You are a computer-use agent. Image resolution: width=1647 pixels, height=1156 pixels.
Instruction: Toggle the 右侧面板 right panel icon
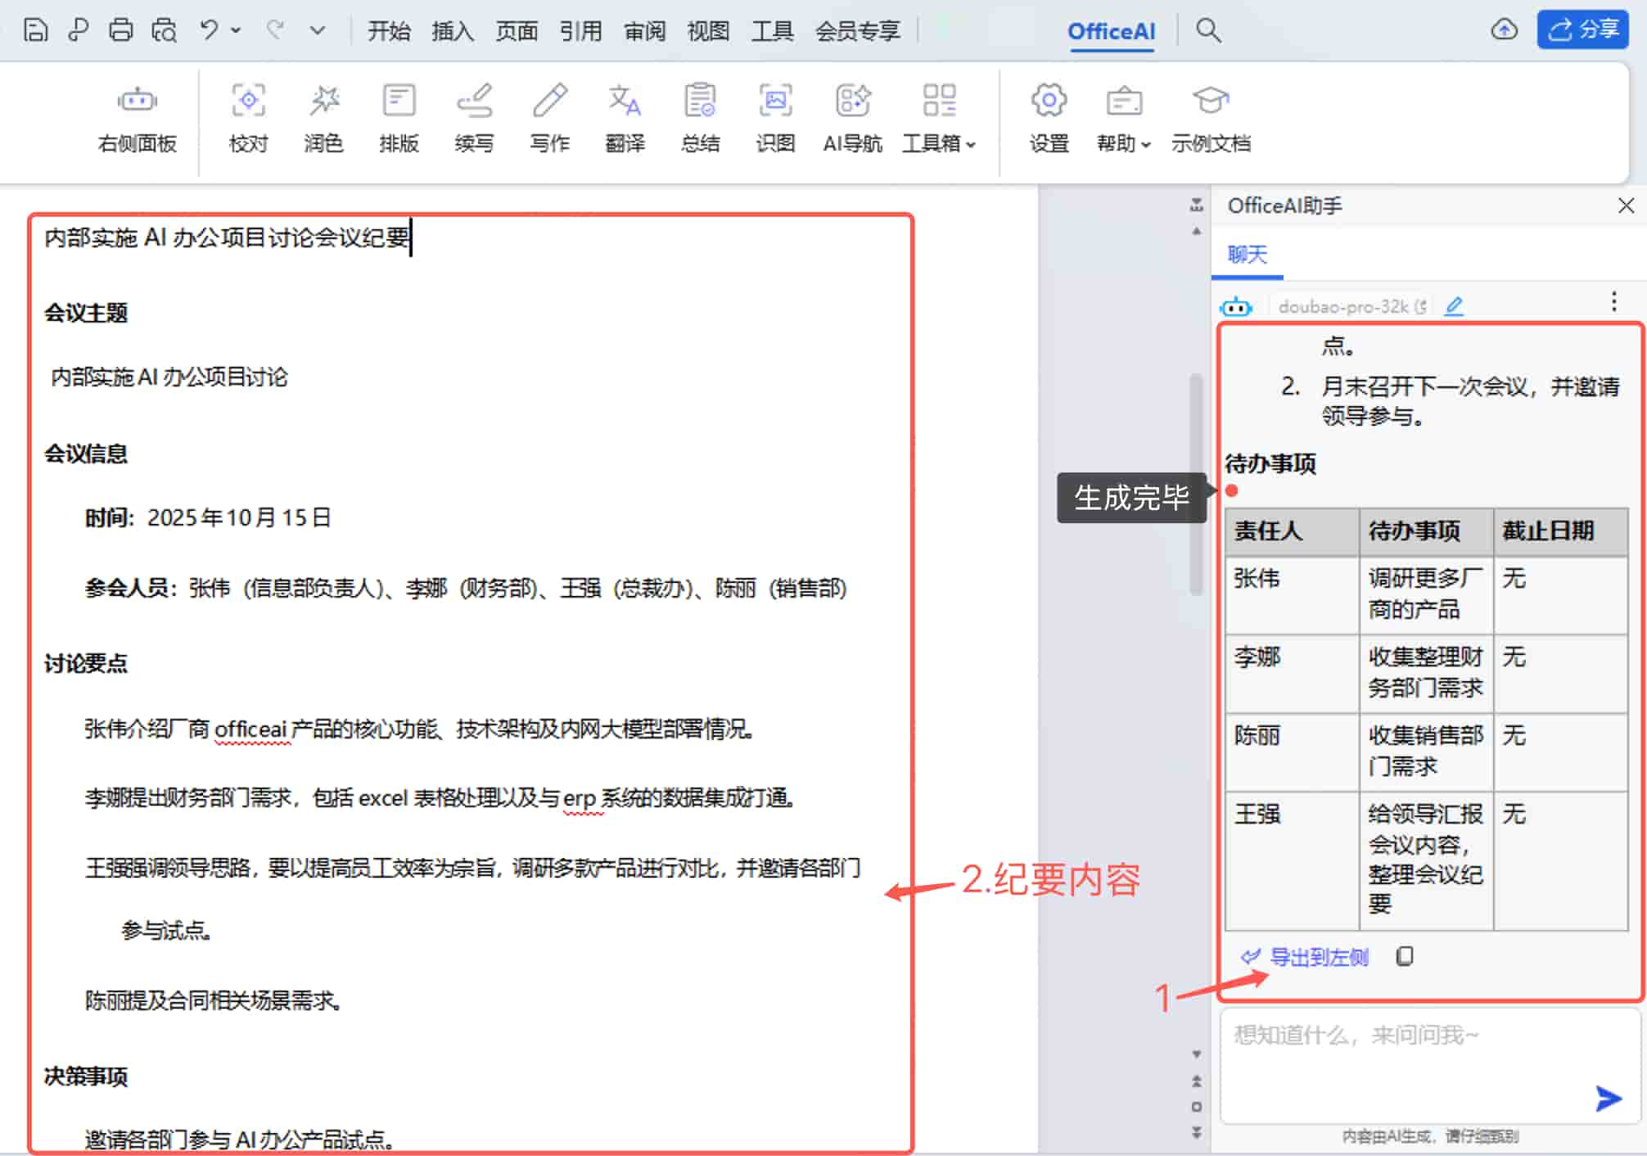pos(136,119)
